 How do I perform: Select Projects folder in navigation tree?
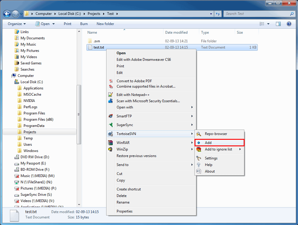[40, 132]
